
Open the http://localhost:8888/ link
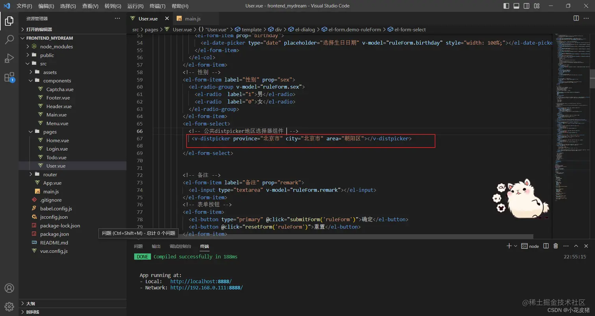tap(201, 281)
